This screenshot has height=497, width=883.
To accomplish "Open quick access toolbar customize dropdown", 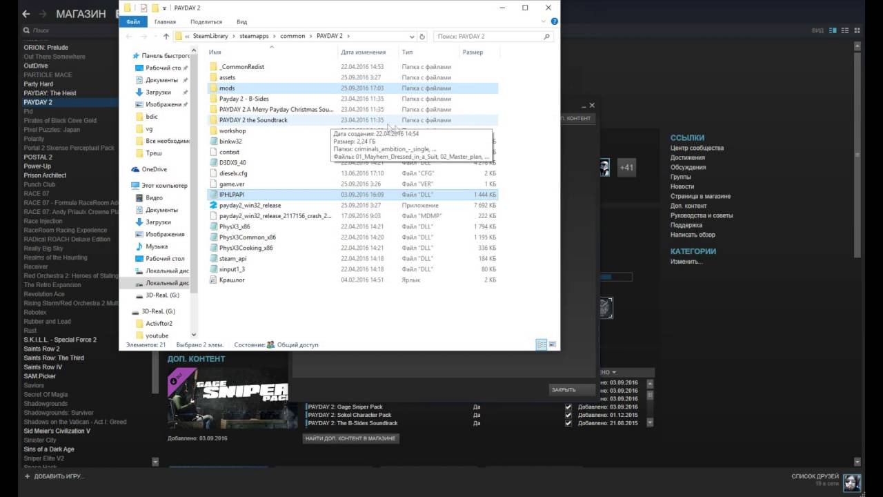I will click(165, 8).
